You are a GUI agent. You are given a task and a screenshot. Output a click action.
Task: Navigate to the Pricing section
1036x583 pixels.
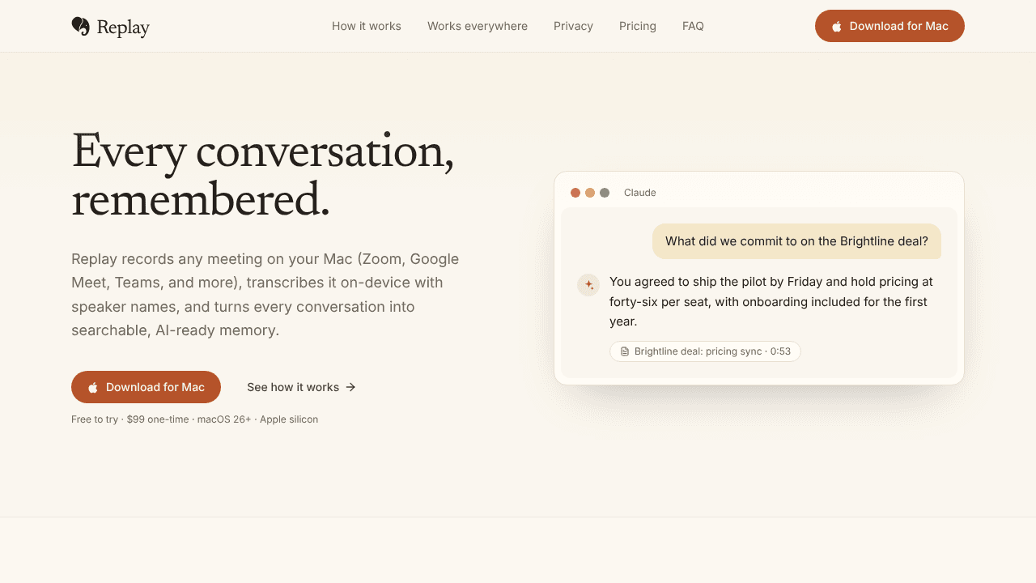pos(638,26)
